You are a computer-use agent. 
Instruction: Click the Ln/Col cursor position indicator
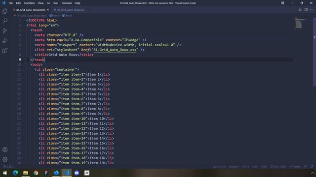(219, 167)
